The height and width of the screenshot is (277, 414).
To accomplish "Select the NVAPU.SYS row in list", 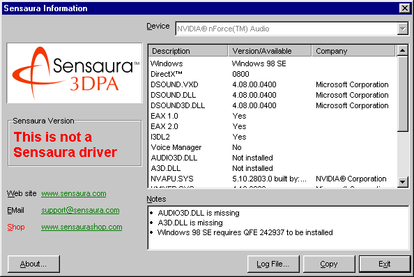I will click(273, 179).
